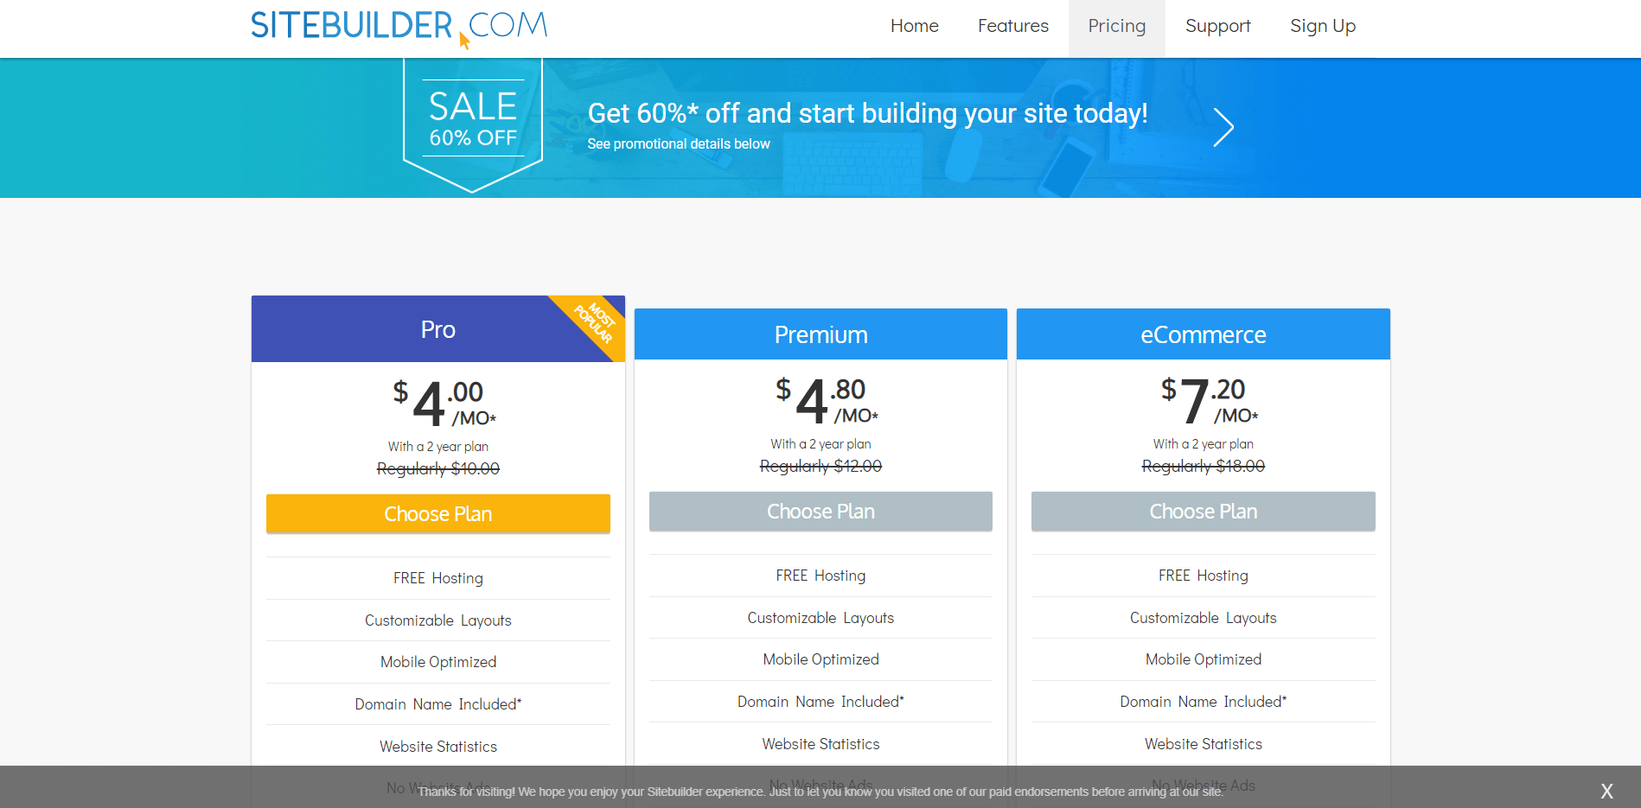Click With a 2 year plan under eCommerce

[x=1203, y=444]
